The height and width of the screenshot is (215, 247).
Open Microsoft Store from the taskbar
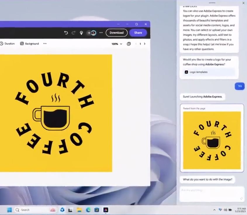97,210
